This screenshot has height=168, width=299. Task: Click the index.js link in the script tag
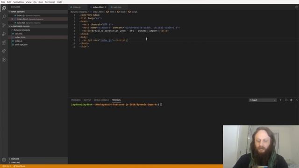(x=106, y=40)
